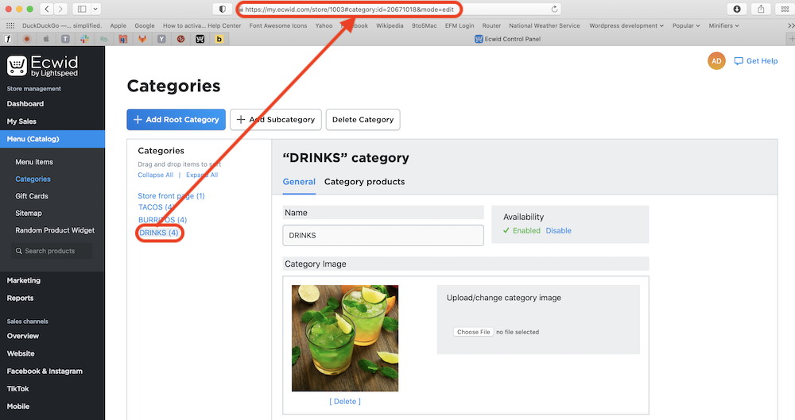The width and height of the screenshot is (795, 420).
Task: Click the Safari back navigation arrow
Action: (47, 9)
